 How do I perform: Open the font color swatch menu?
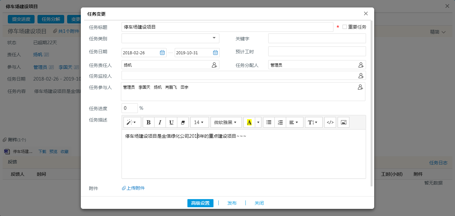[258, 122]
